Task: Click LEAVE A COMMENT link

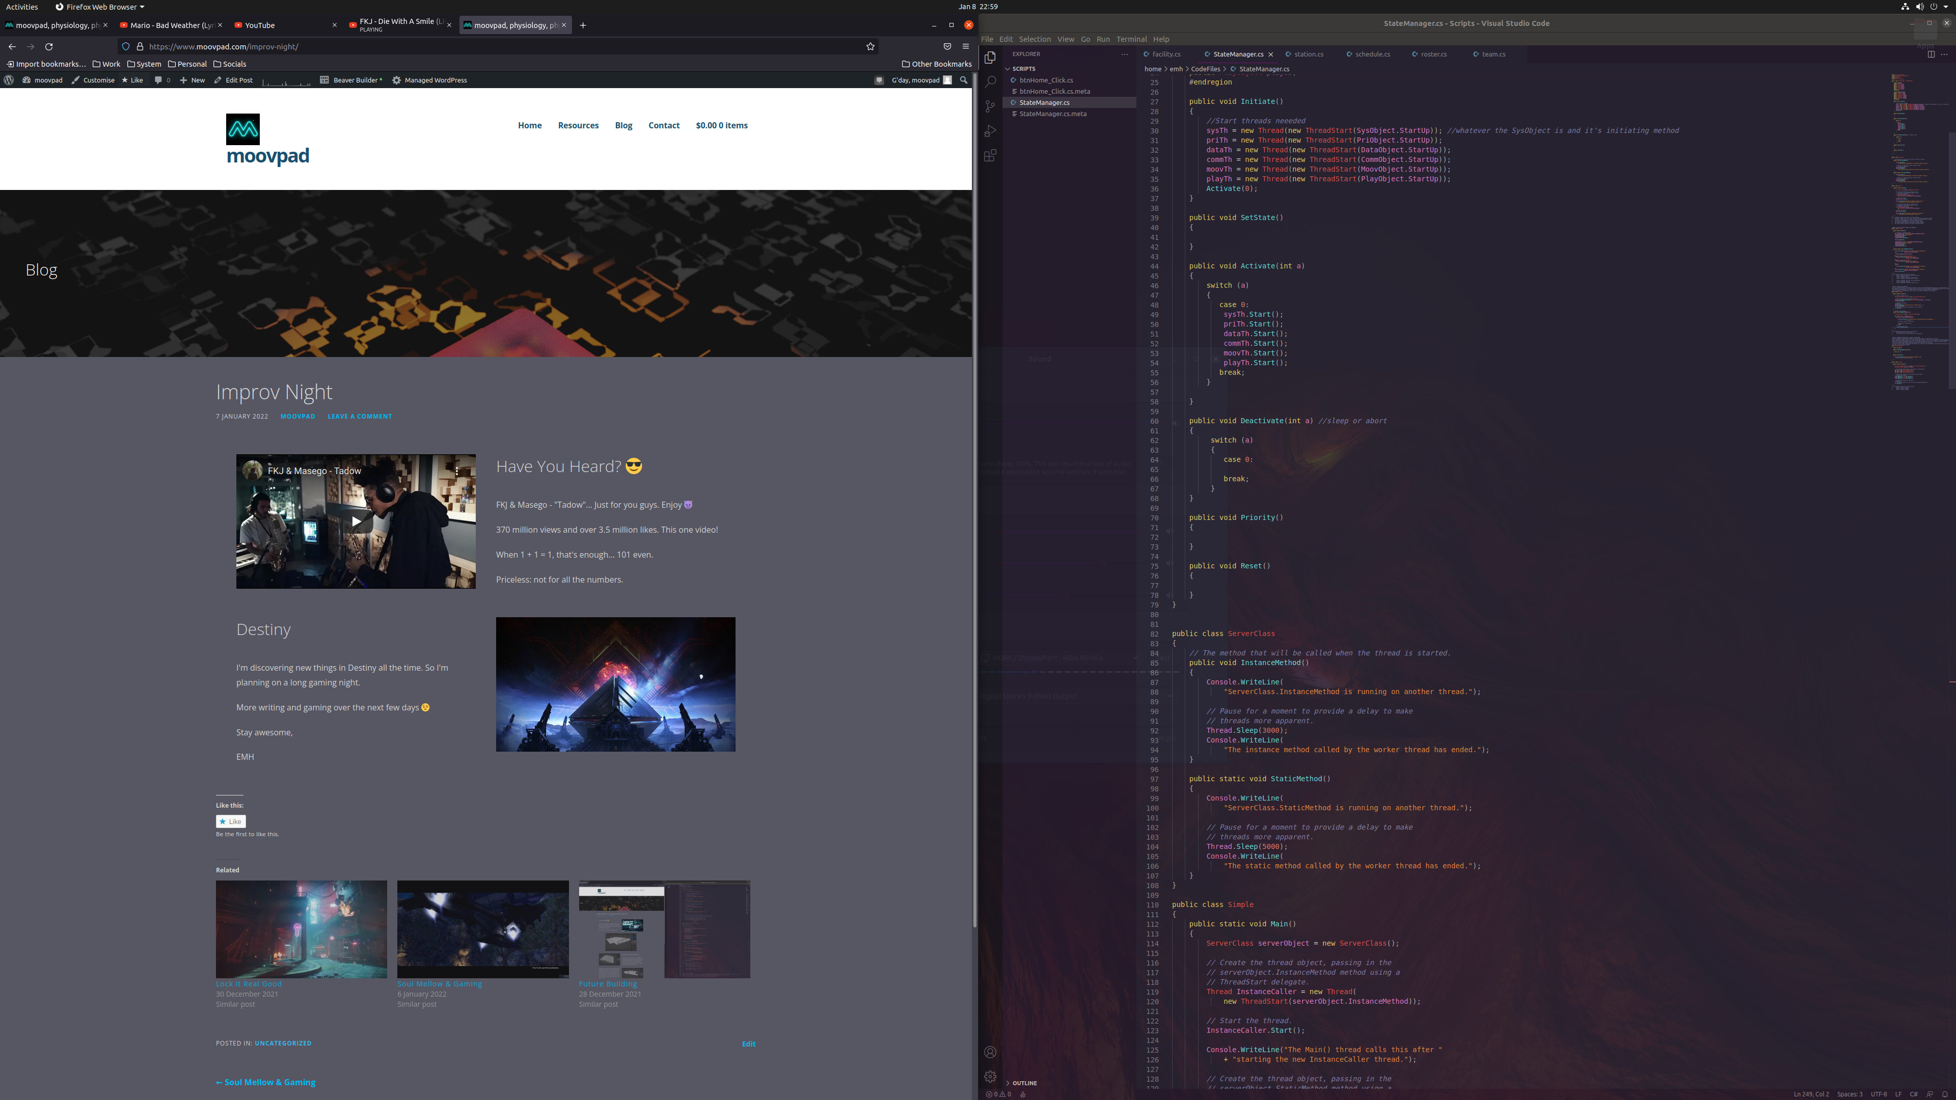Action: (359, 416)
